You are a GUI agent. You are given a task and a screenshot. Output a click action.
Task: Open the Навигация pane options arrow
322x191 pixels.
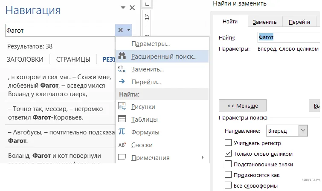(x=123, y=8)
